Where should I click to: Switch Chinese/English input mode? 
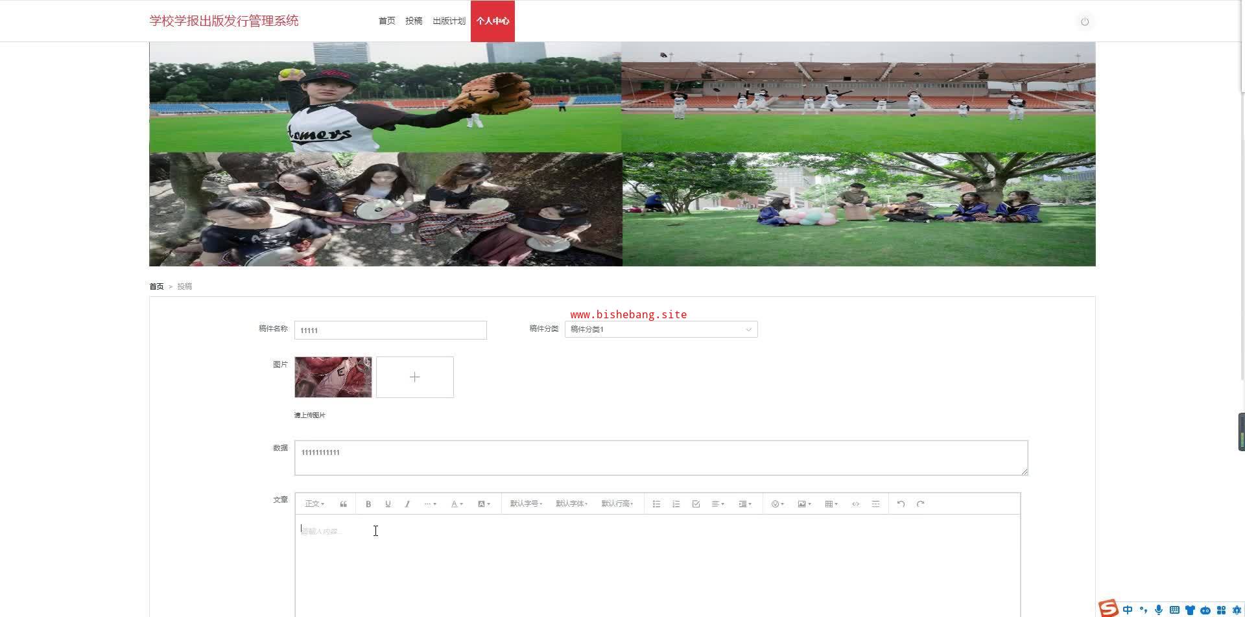tap(1128, 610)
